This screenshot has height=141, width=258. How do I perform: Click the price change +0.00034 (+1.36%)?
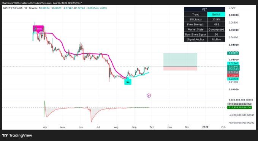tap(97, 8)
